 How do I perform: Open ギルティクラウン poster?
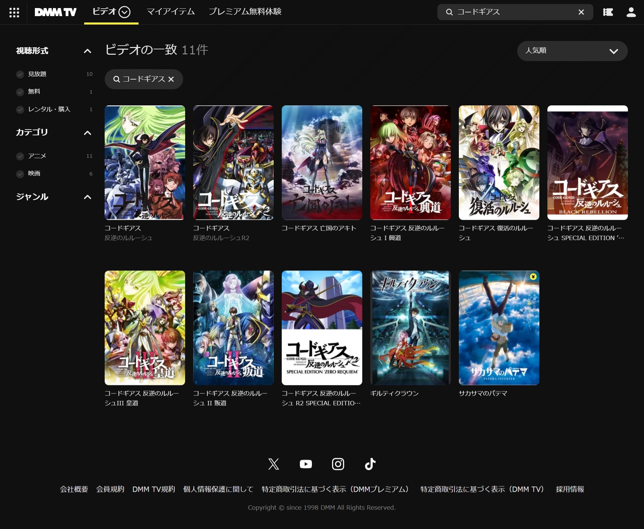point(411,328)
